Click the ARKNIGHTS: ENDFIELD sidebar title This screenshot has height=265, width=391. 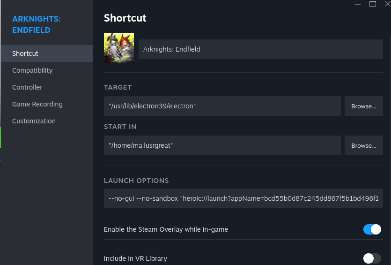(37, 24)
